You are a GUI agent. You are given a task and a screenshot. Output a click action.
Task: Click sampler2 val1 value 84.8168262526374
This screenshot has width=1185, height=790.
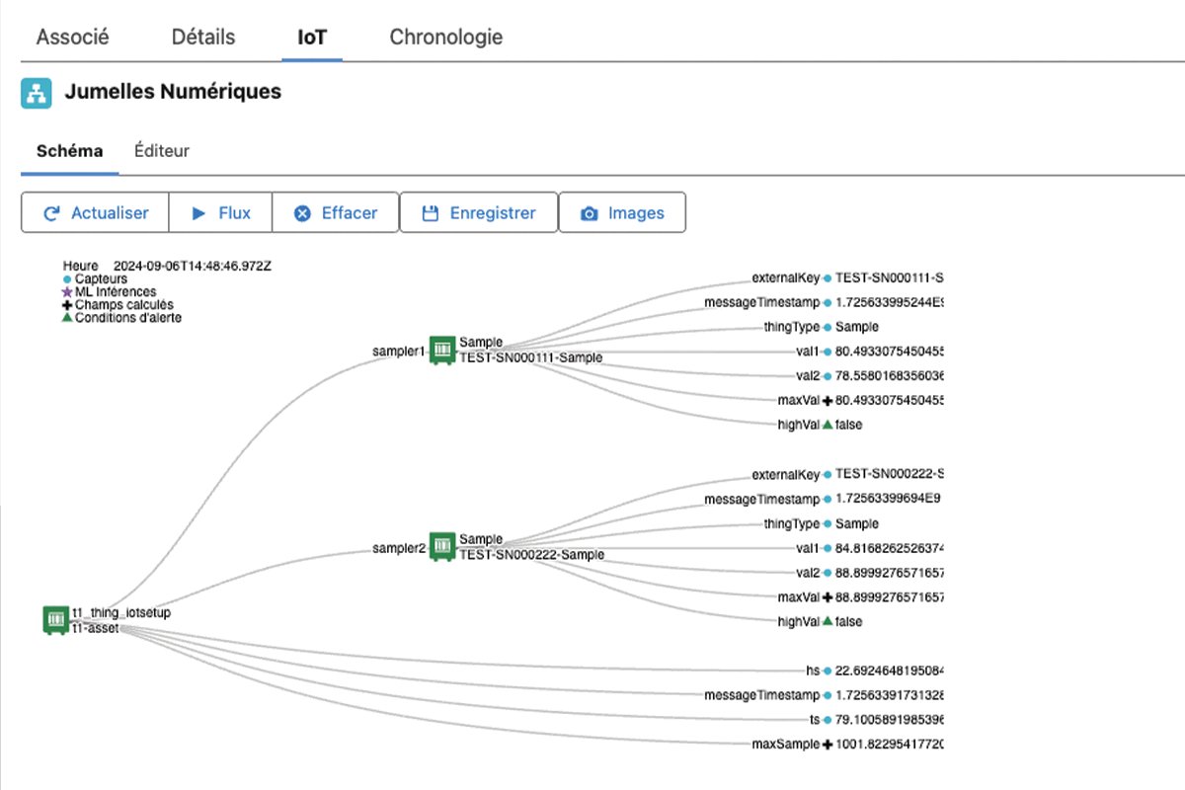890,549
